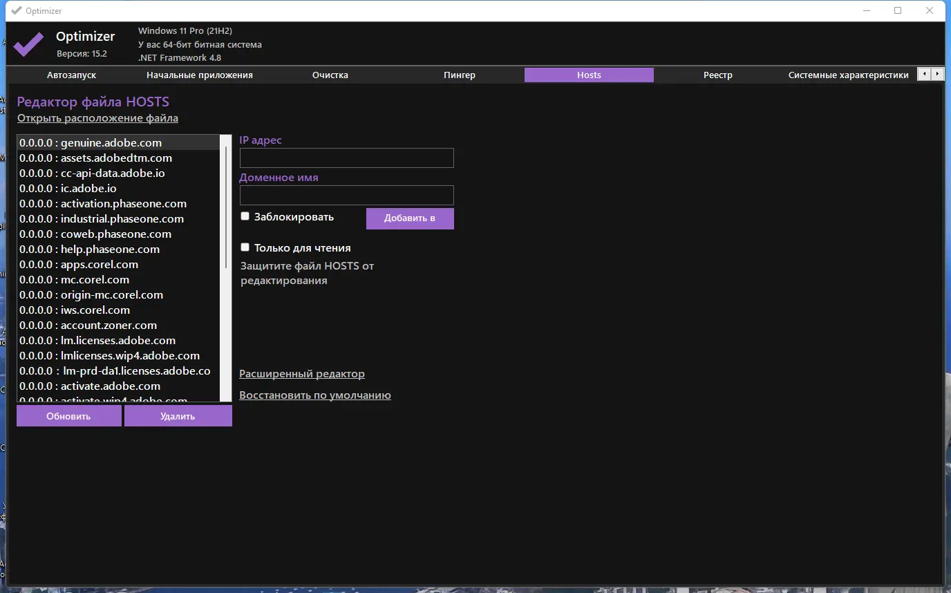This screenshot has height=593, width=951.
Task: Select the activate.adobe.com entry
Action: 118,386
